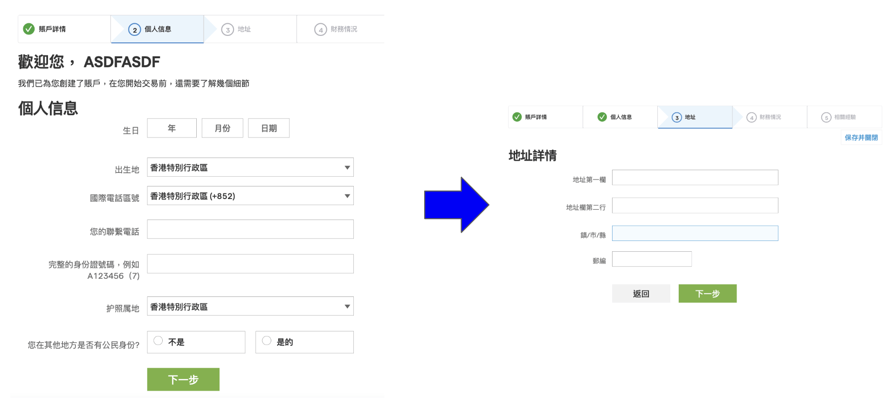The width and height of the screenshot is (895, 399).
Task: Expand the 國際電話區號 dropdown
Action: (x=250, y=196)
